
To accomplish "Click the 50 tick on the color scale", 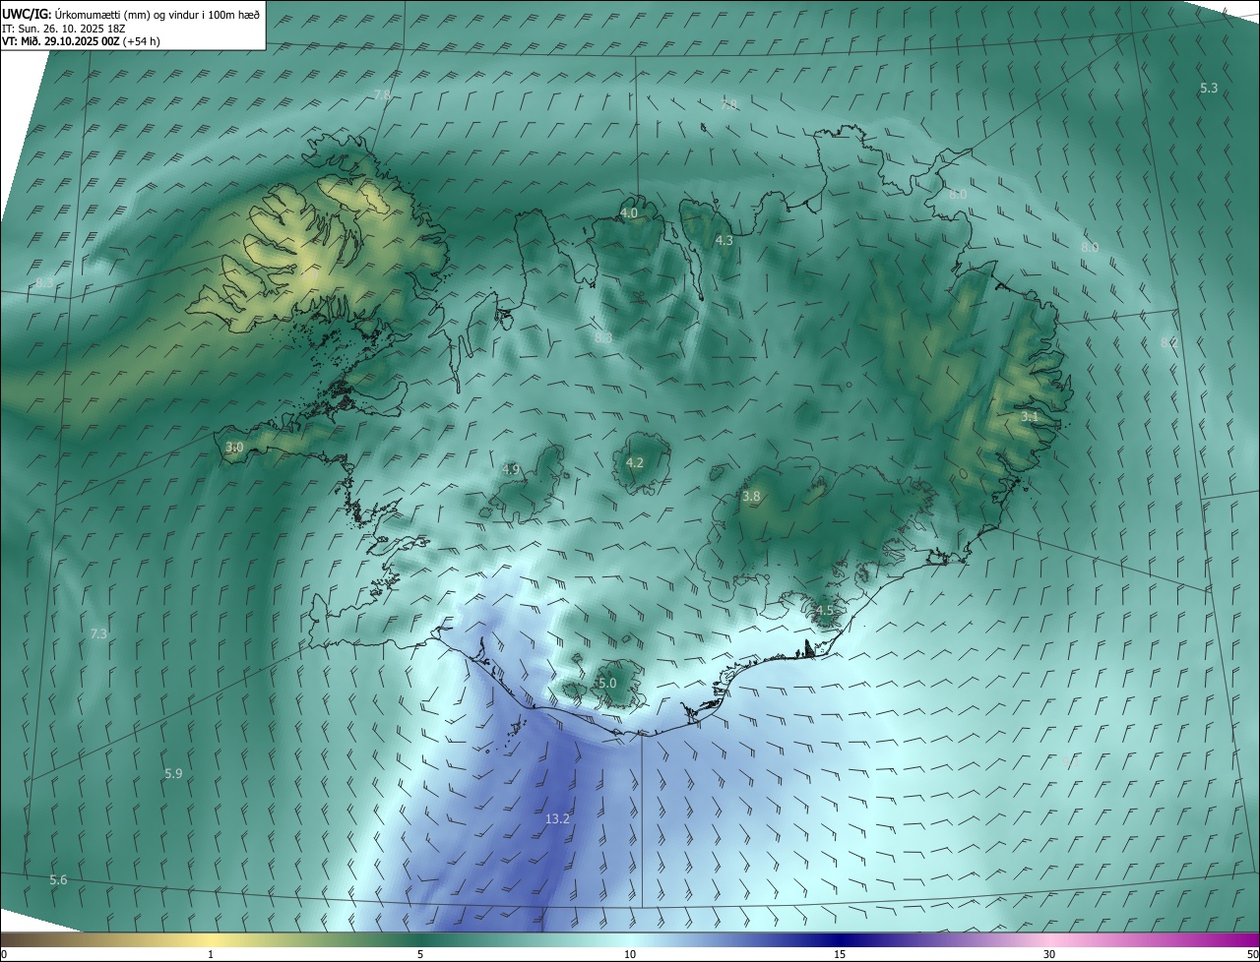I will pos(1251,955).
